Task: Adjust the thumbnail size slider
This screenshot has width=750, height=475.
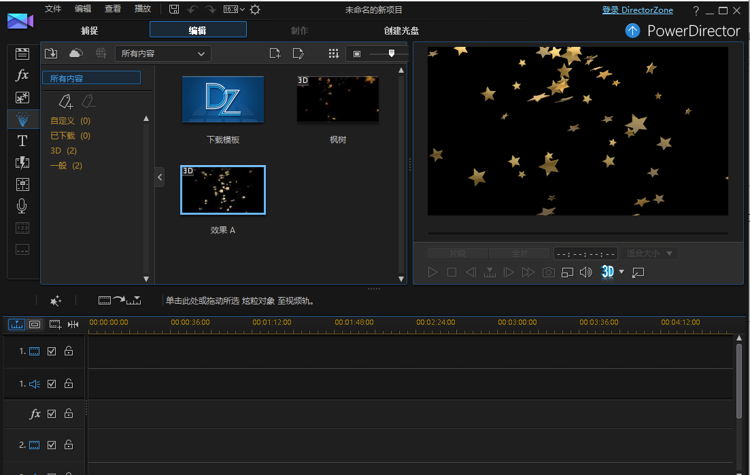Action: (x=391, y=54)
